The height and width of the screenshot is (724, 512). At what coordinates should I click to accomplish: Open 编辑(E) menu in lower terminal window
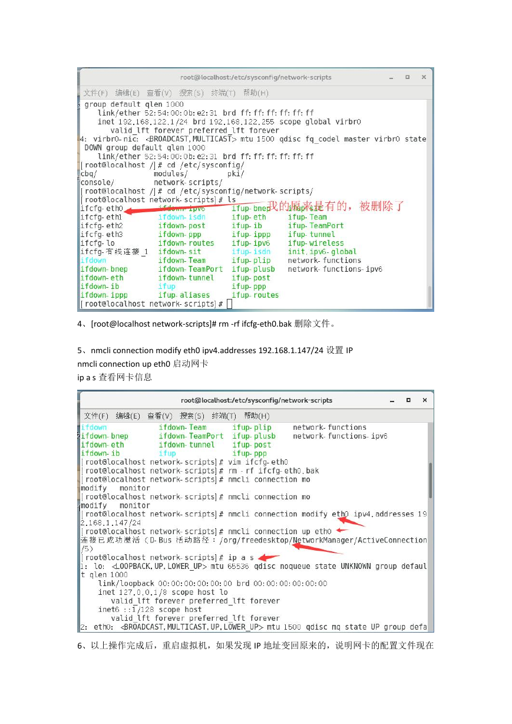[128, 416]
